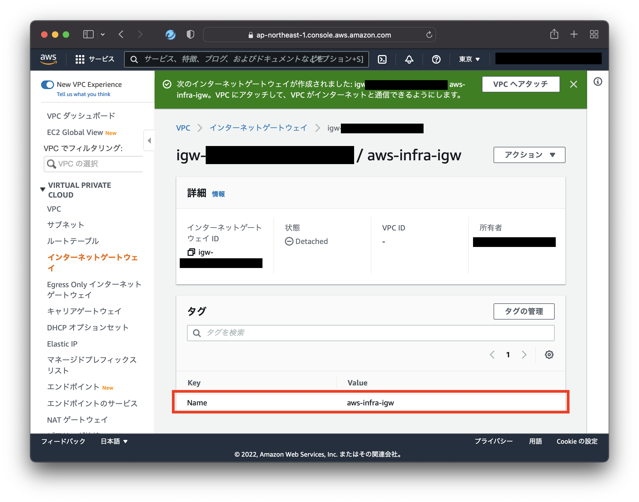Image resolution: width=639 pixels, height=502 pixels.
Task: Click the VPC へアタッチ button
Action: coord(521,84)
